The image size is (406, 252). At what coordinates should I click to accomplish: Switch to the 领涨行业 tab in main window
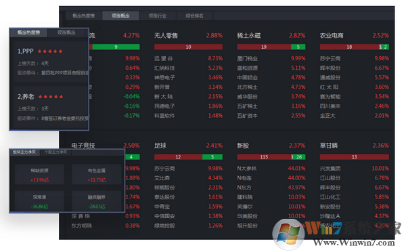click(x=158, y=16)
